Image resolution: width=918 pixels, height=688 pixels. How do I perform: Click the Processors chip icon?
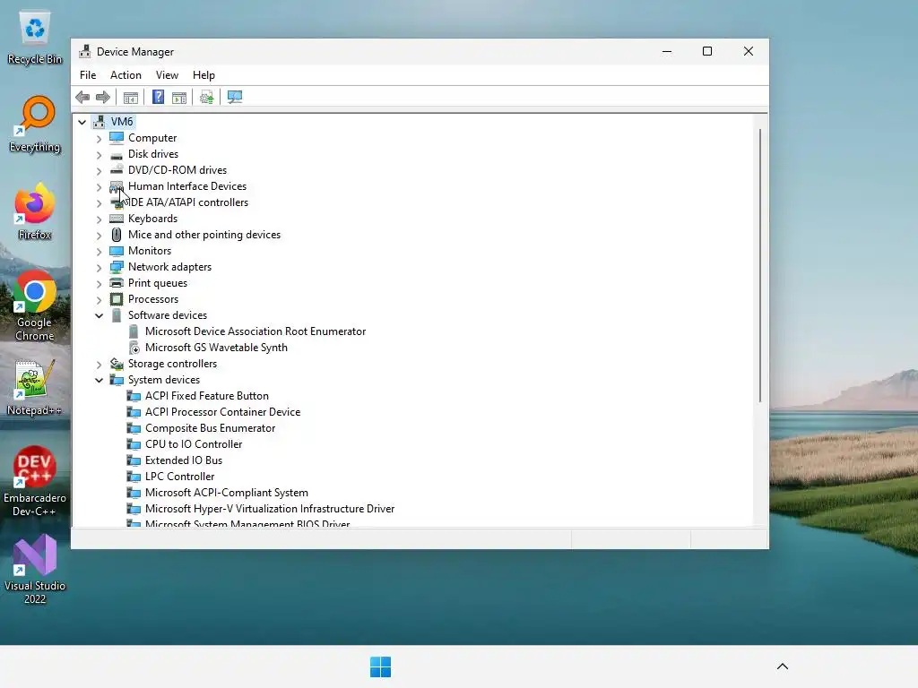click(117, 299)
